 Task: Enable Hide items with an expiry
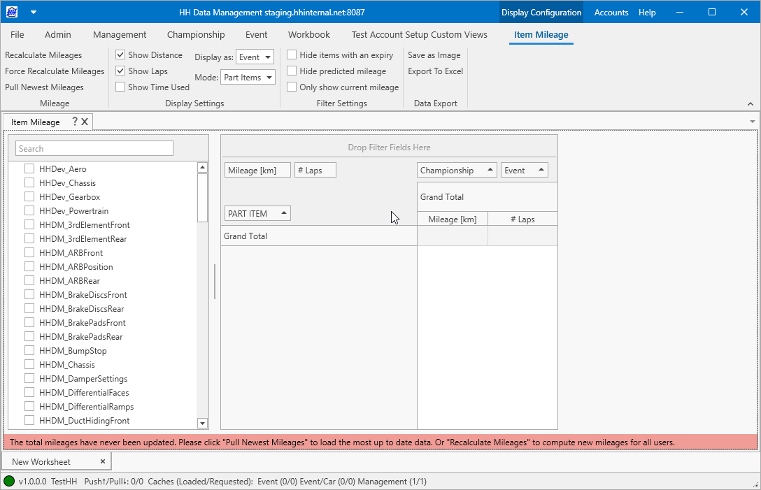[x=292, y=55]
